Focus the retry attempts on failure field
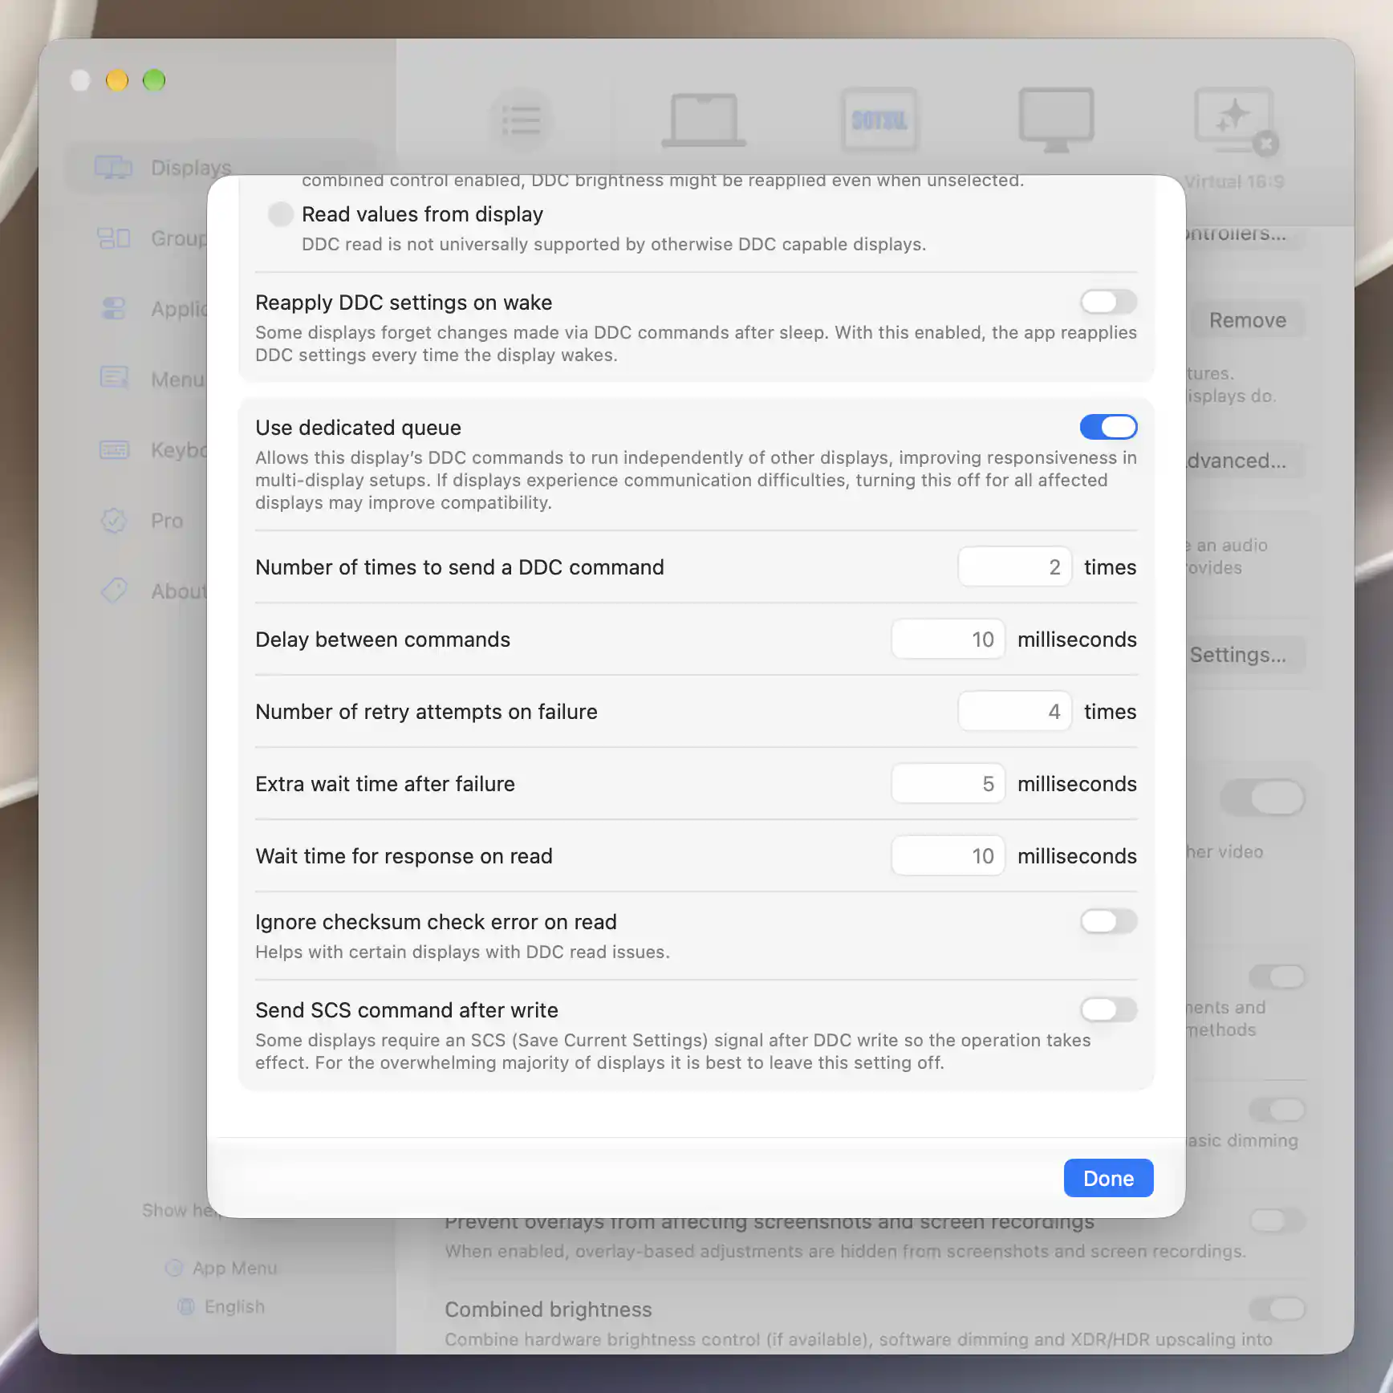This screenshot has width=1393, height=1393. pyautogui.click(x=1014, y=712)
